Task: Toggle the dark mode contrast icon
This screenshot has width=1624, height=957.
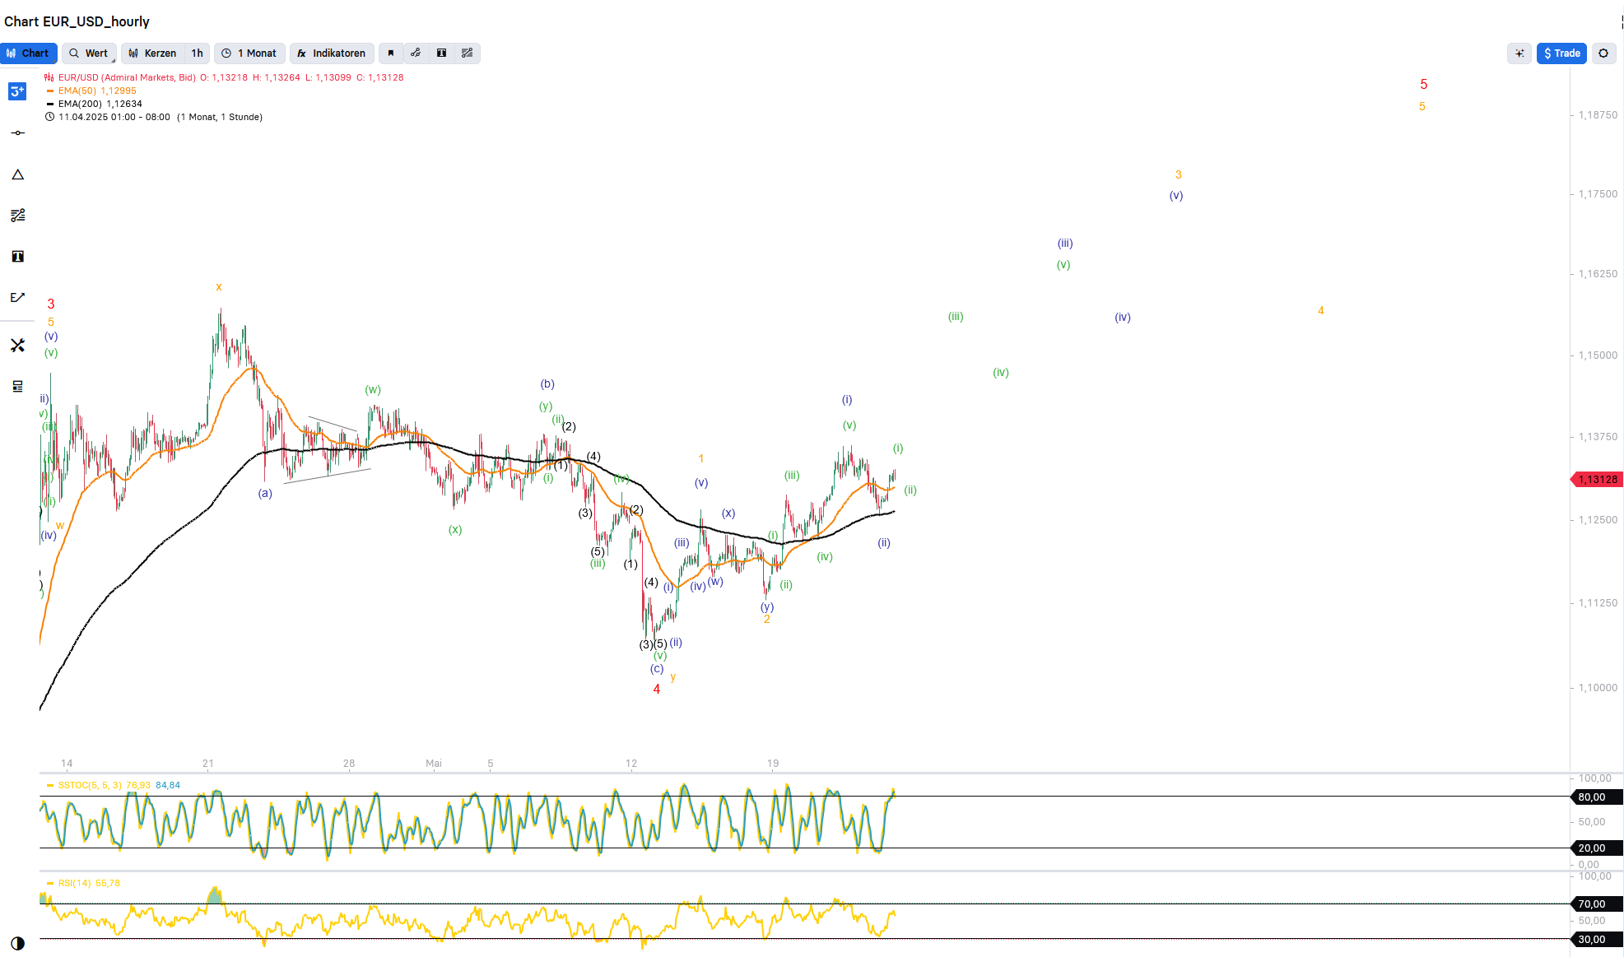Action: [x=17, y=943]
